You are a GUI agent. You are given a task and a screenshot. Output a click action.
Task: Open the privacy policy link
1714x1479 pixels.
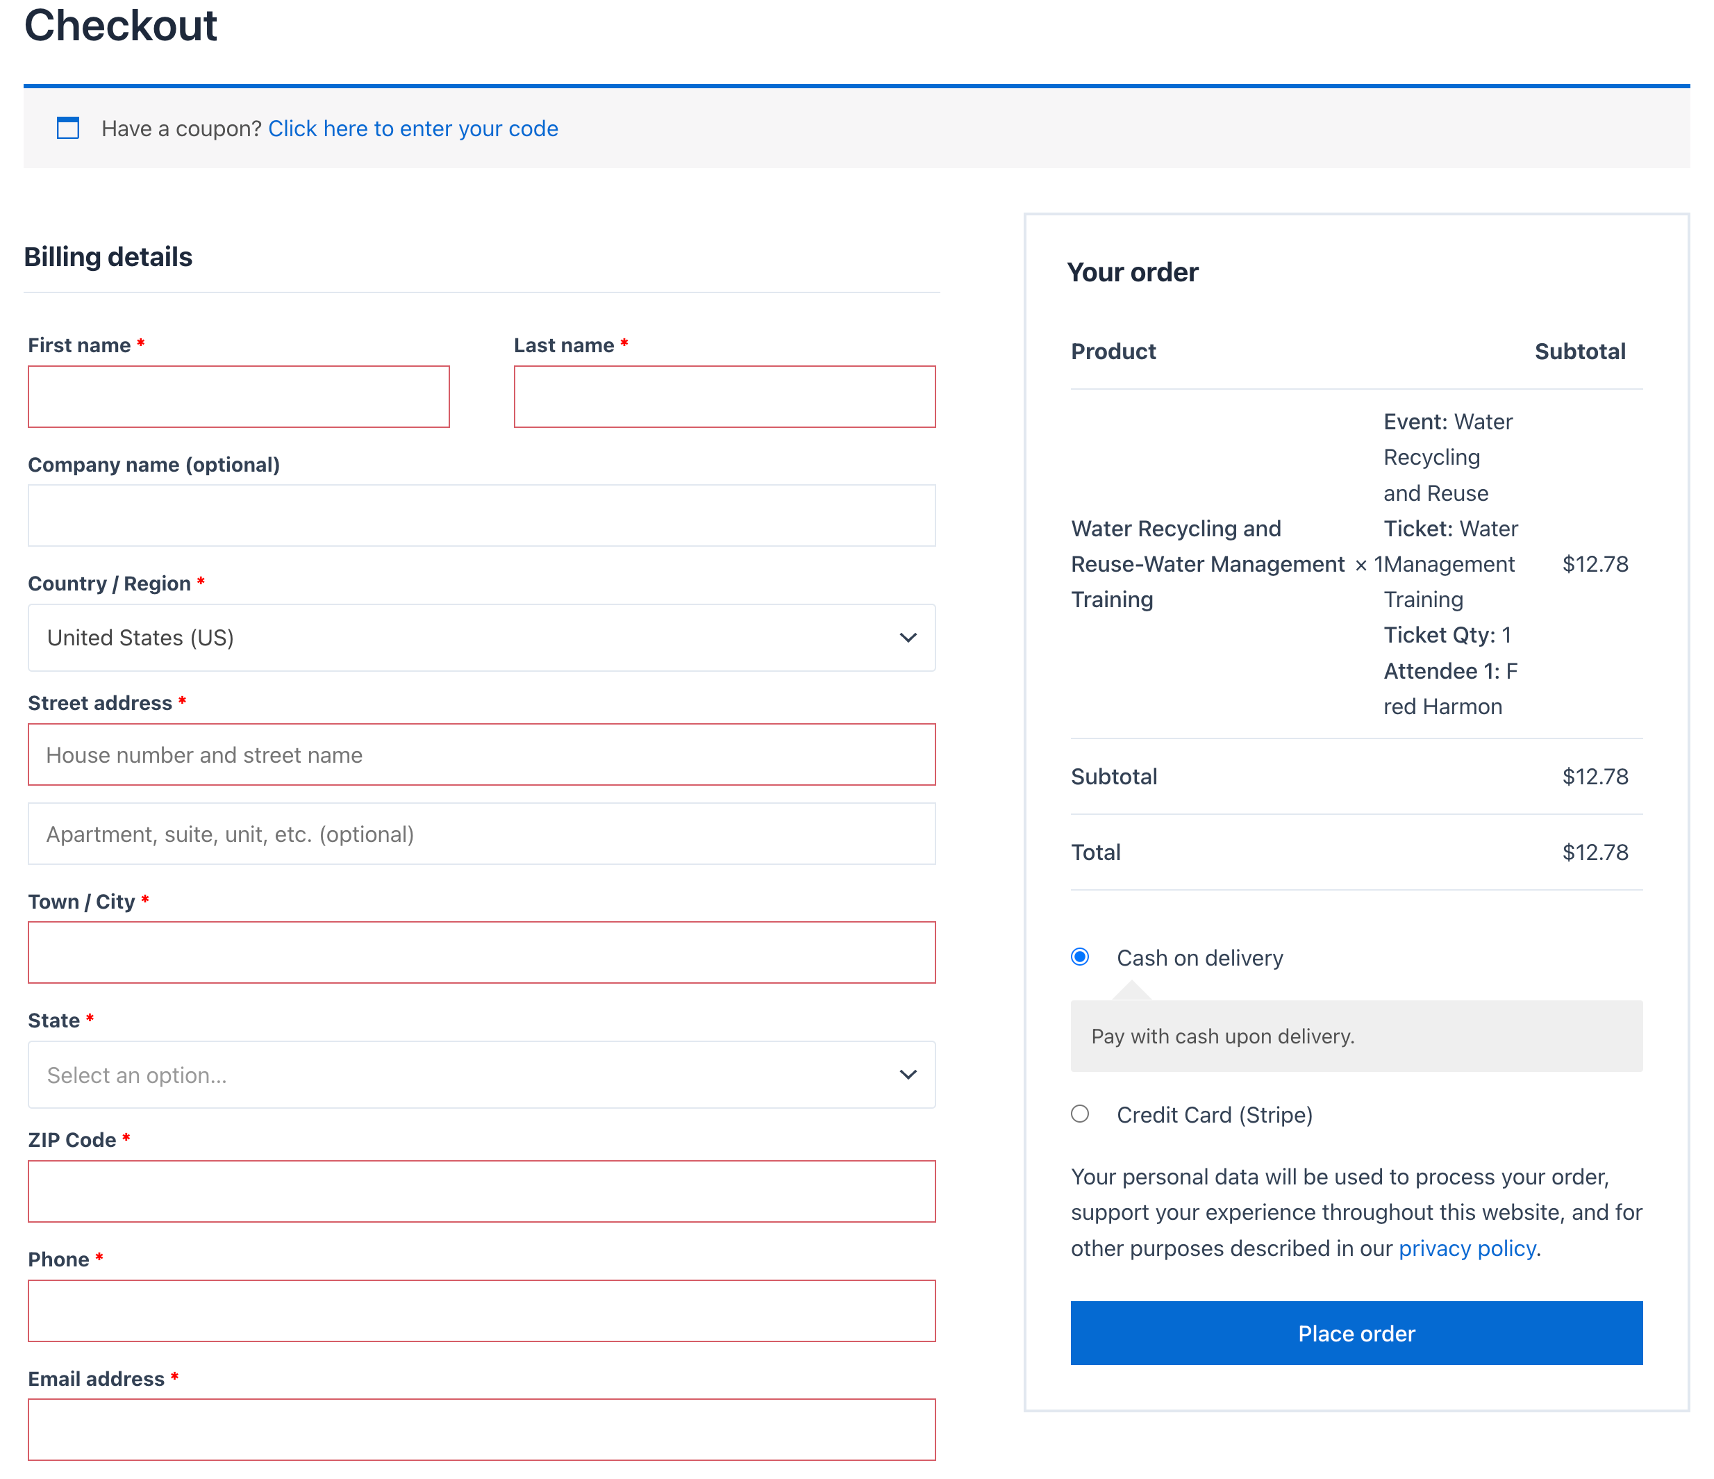click(x=1467, y=1248)
